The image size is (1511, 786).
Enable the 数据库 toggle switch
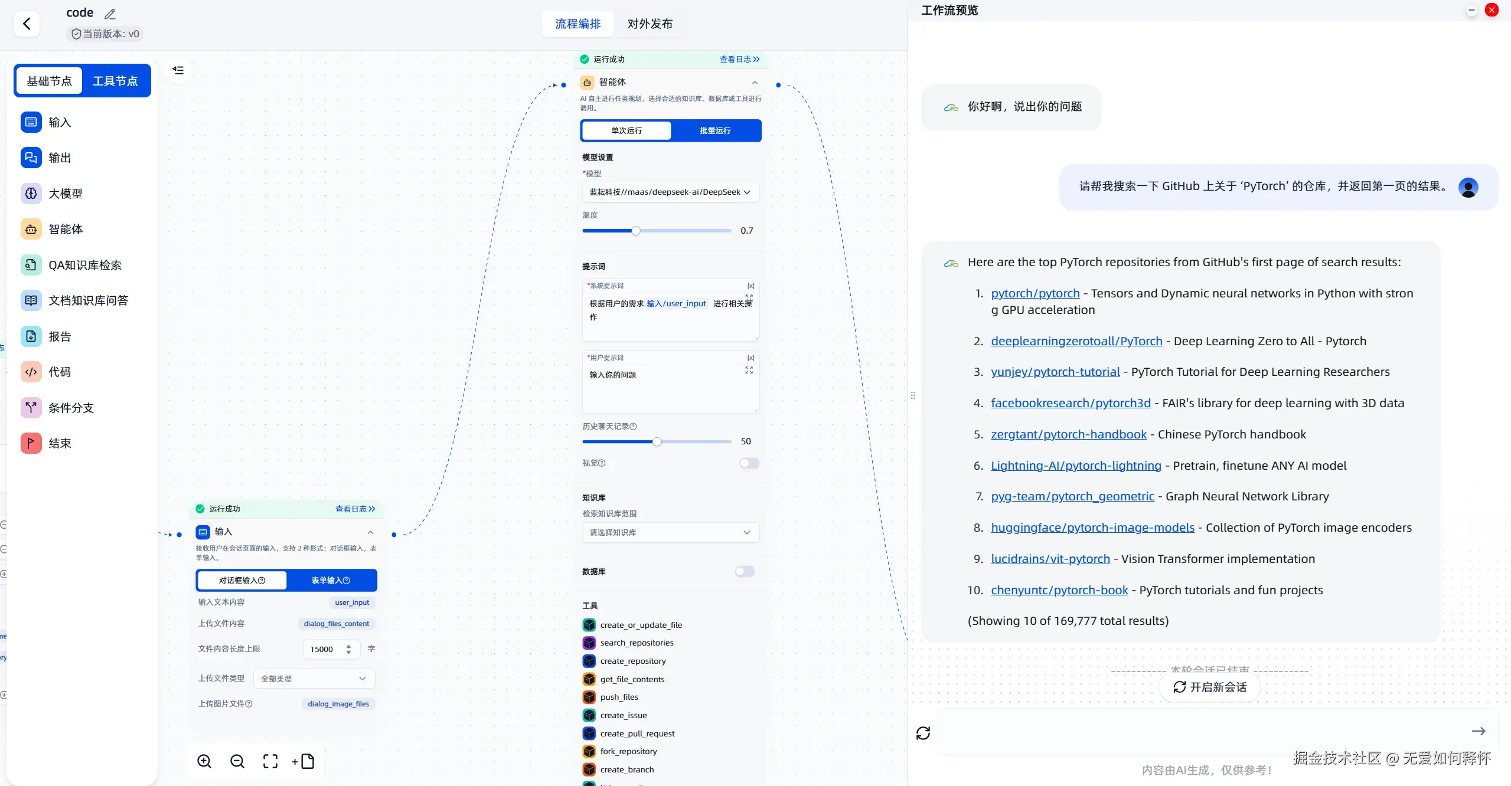click(744, 571)
